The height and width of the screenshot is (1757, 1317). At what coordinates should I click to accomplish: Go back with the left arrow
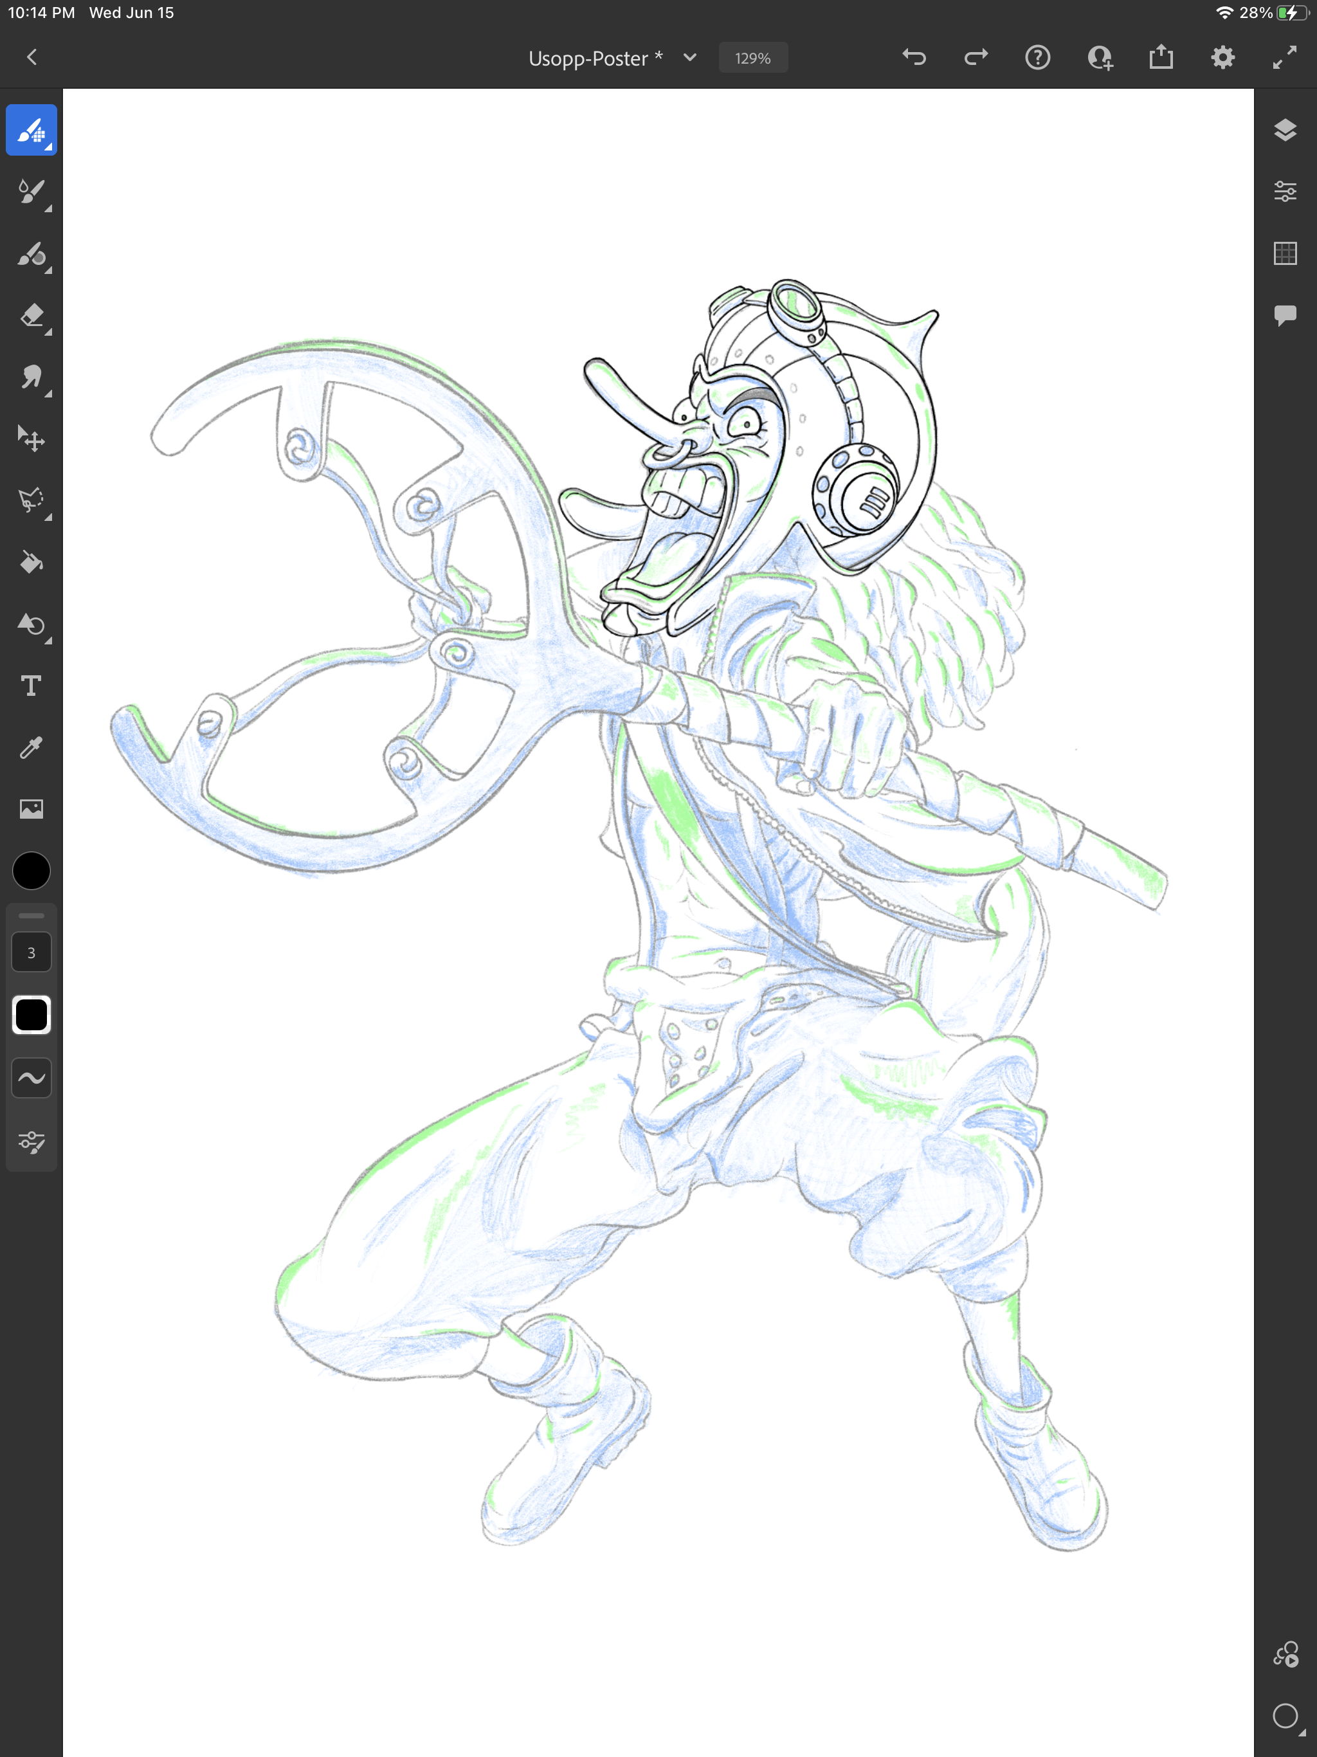[32, 57]
